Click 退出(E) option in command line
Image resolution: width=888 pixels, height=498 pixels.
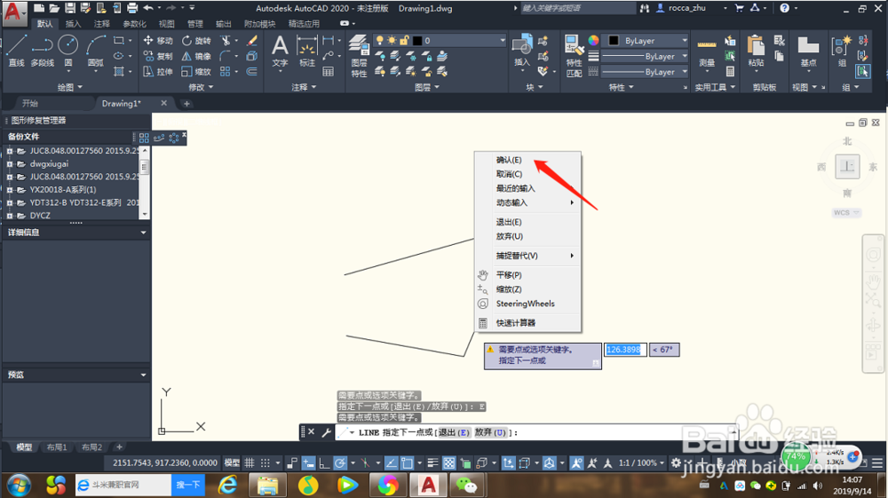(454, 432)
